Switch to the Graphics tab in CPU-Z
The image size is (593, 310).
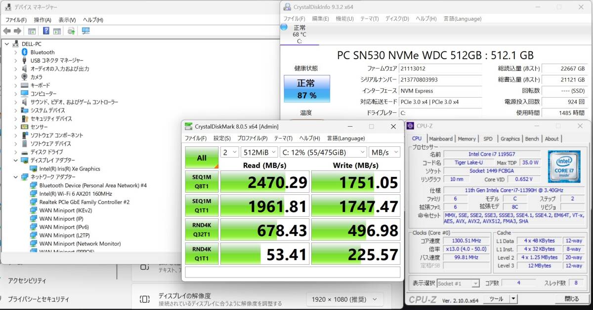tap(510, 139)
